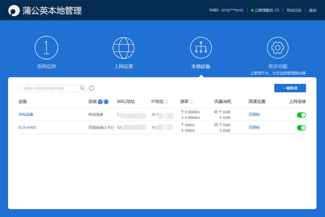Click 退出 to log out
Screen dimensions: 325x217
312,10
